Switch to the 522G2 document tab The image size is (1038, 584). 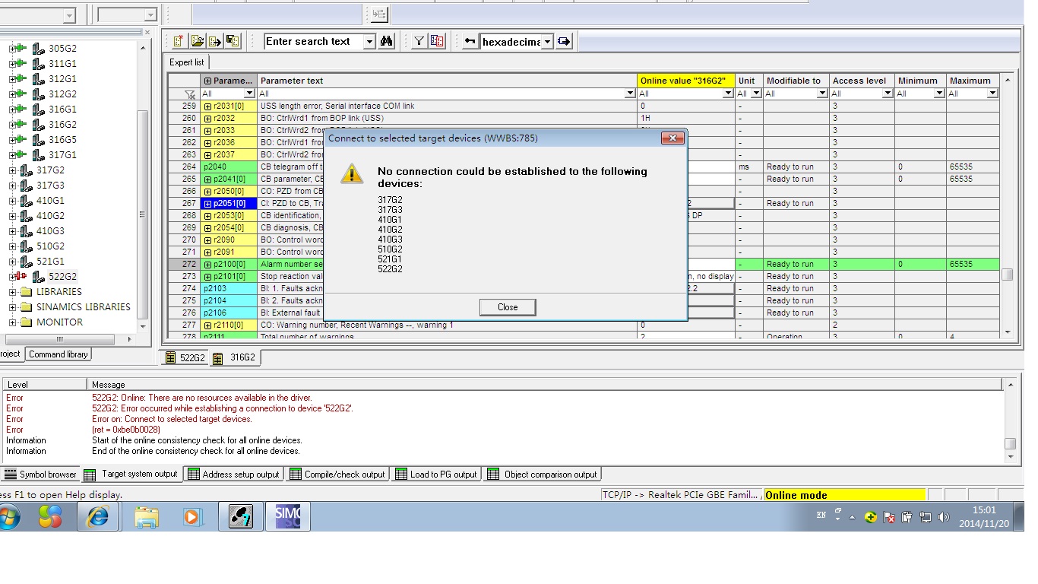click(x=185, y=357)
